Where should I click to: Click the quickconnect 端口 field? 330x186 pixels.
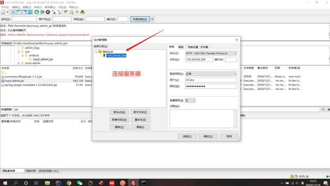pyautogui.click(x=123, y=19)
